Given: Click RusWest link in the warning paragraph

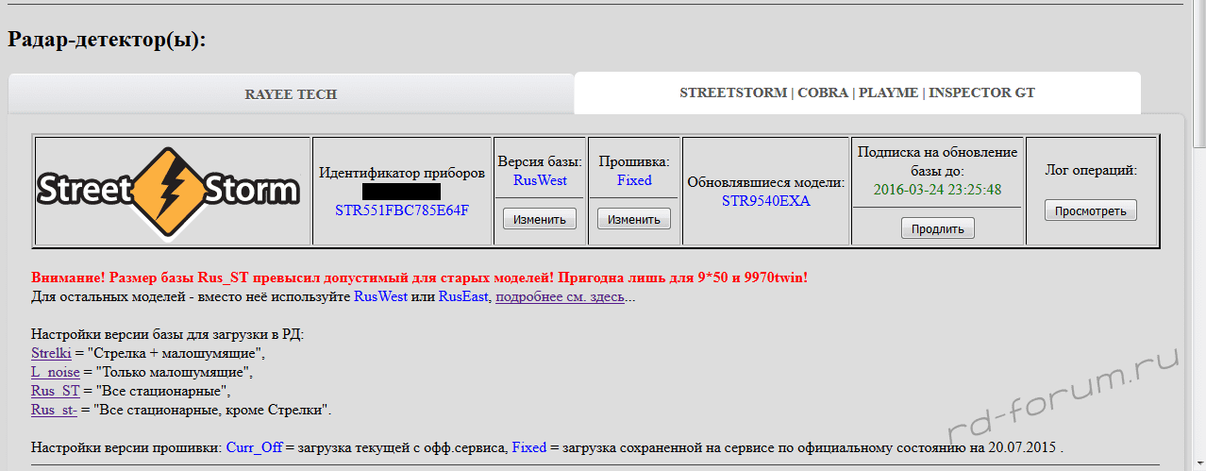Looking at the screenshot, I should [x=380, y=296].
